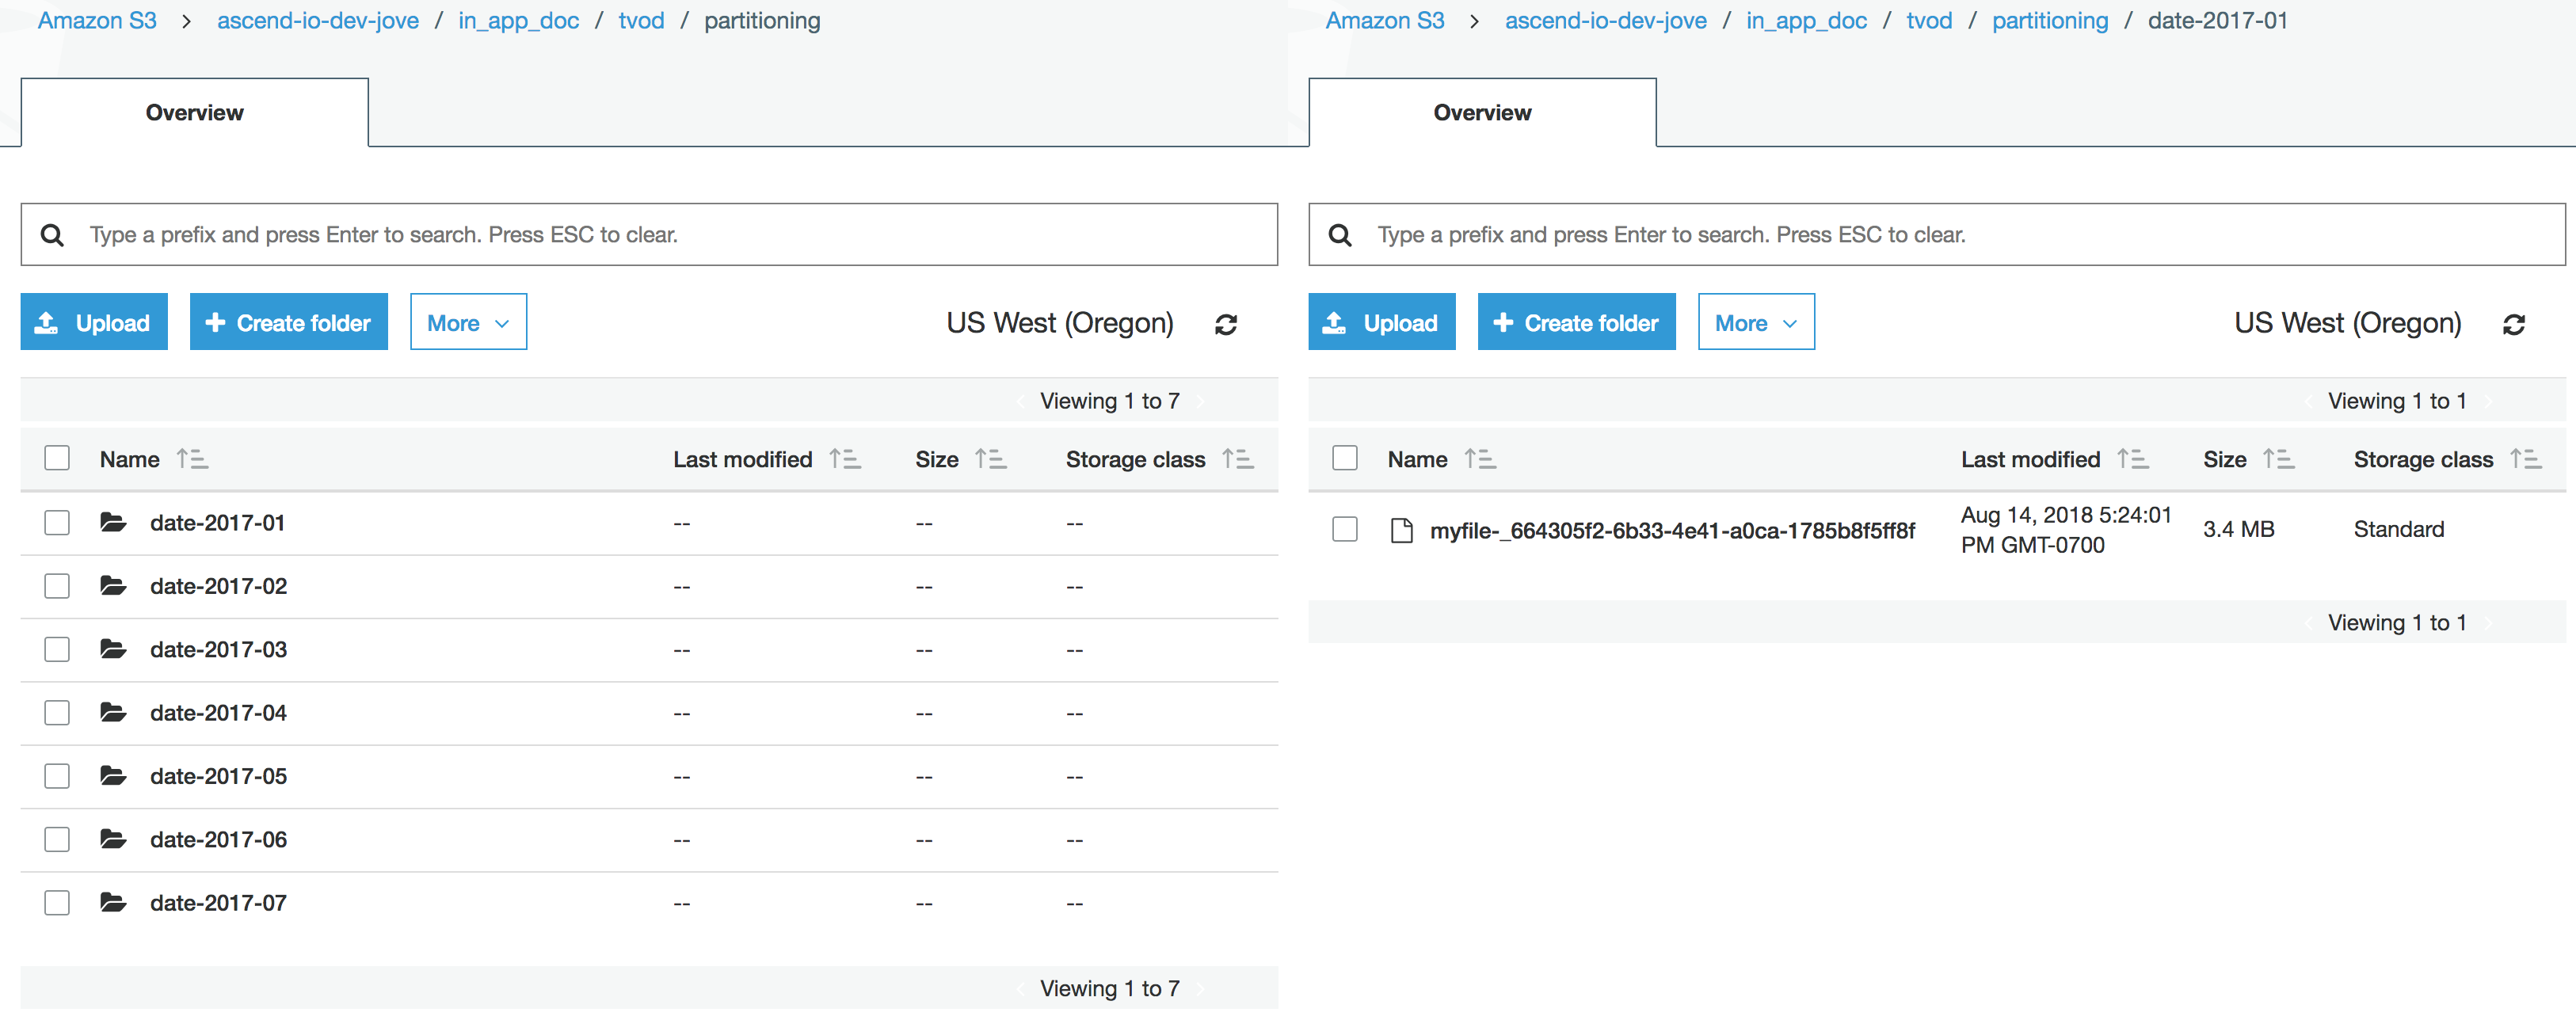
Task: Sort right panel by Storage class icon
Action: (x=2526, y=459)
